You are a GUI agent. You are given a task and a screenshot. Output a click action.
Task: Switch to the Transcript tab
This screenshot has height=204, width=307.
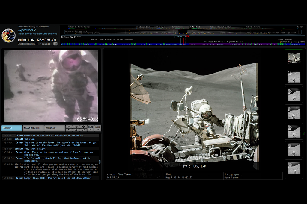pos(12,128)
